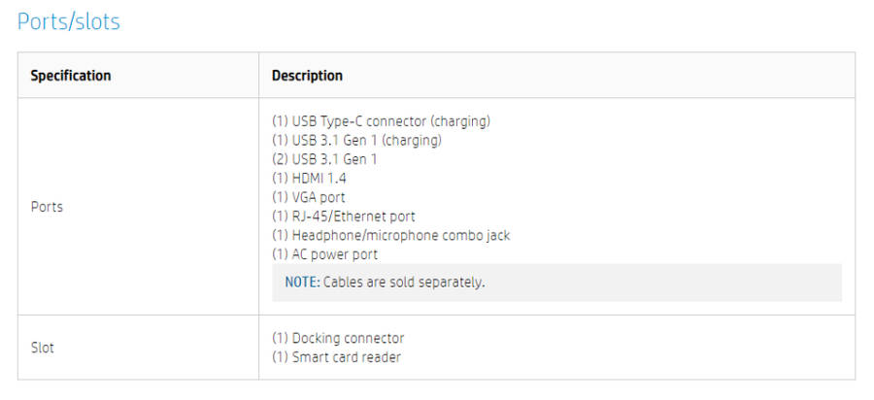Select the Slot row label
The height and width of the screenshot is (400, 874).
(42, 348)
